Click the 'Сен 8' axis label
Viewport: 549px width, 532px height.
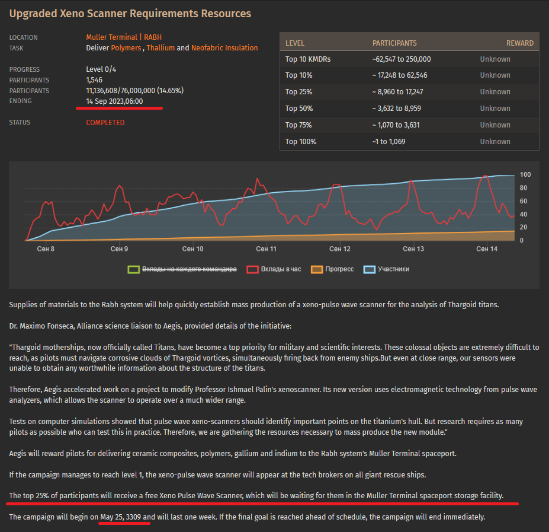(46, 249)
